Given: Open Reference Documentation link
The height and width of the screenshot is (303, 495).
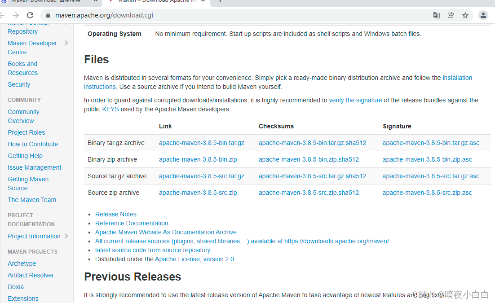Looking at the screenshot, I should click(132, 223).
